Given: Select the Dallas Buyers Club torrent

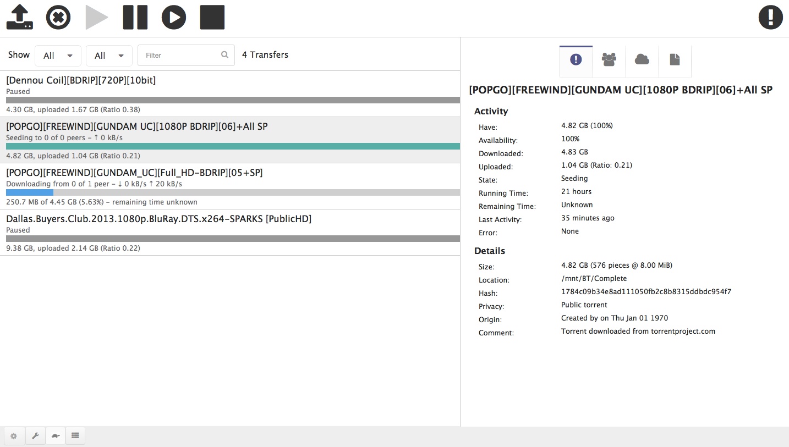Looking at the screenshot, I should (x=230, y=233).
